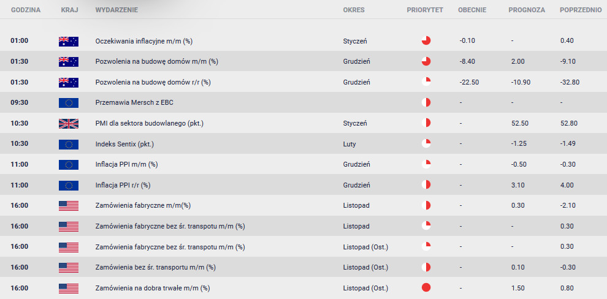
Task: Click US flag beside Zamówienia na dobra trwałe
Action: [69, 288]
